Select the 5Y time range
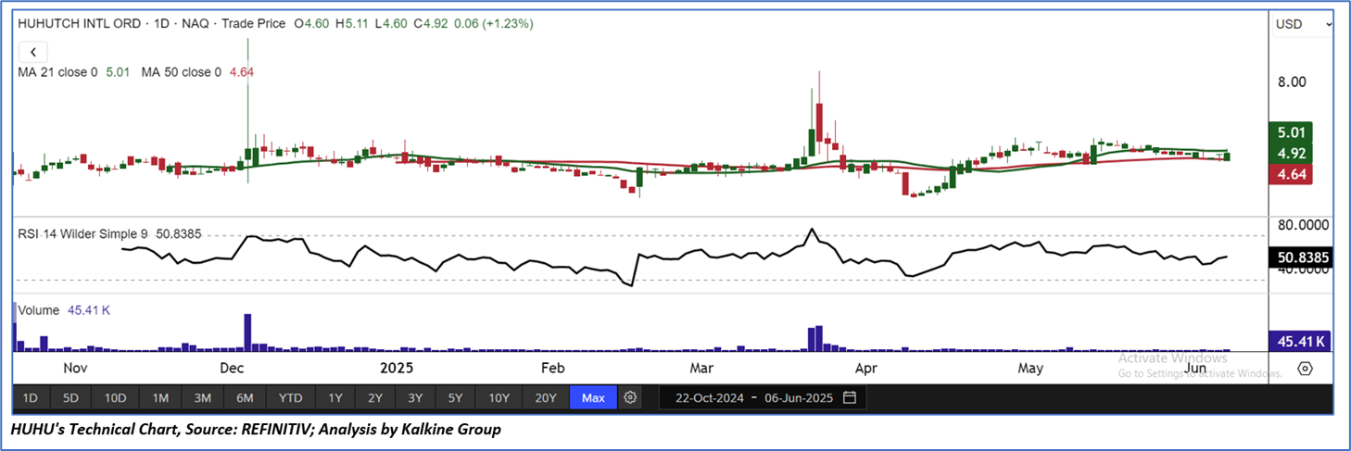 455,398
